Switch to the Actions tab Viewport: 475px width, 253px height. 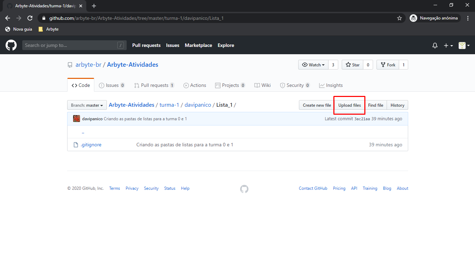tap(195, 85)
